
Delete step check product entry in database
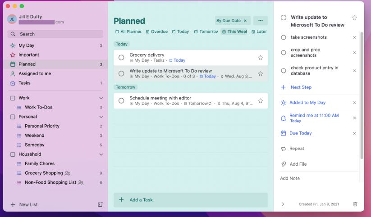pos(354,71)
